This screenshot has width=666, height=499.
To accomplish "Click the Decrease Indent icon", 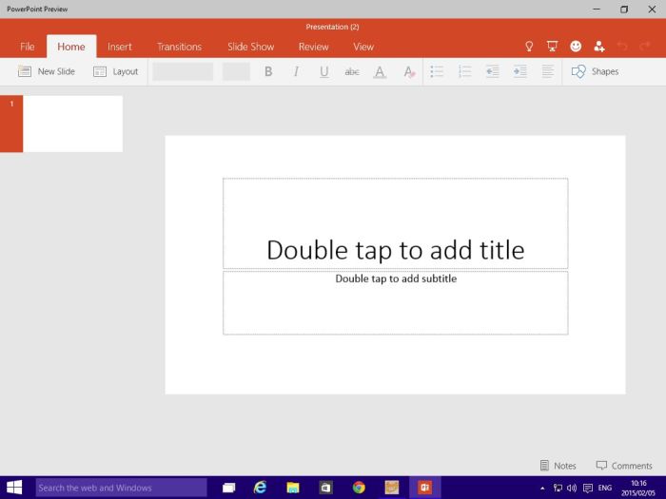I will [492, 71].
